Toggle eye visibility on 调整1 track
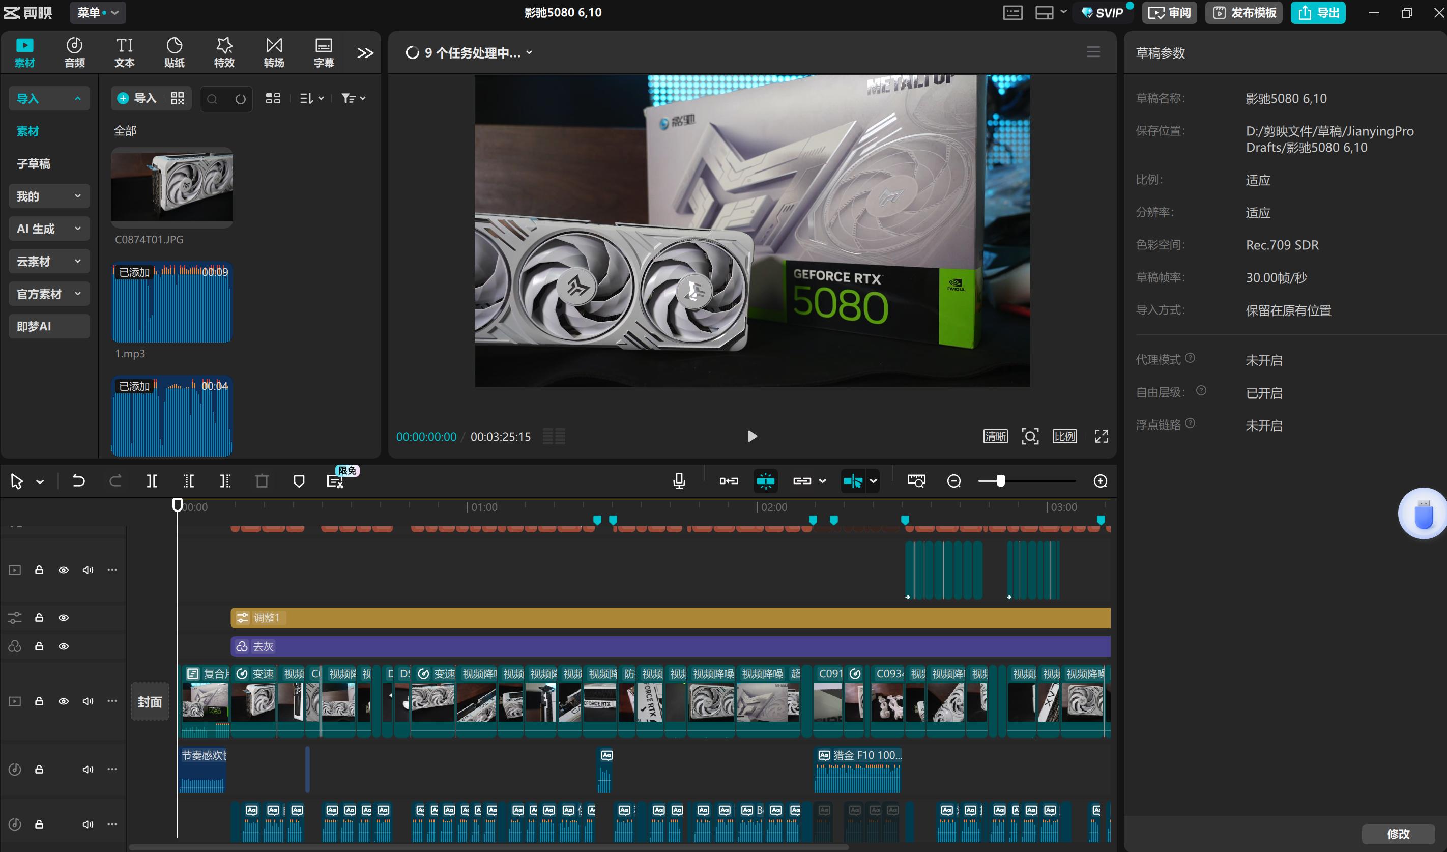1447x852 pixels. (x=64, y=617)
